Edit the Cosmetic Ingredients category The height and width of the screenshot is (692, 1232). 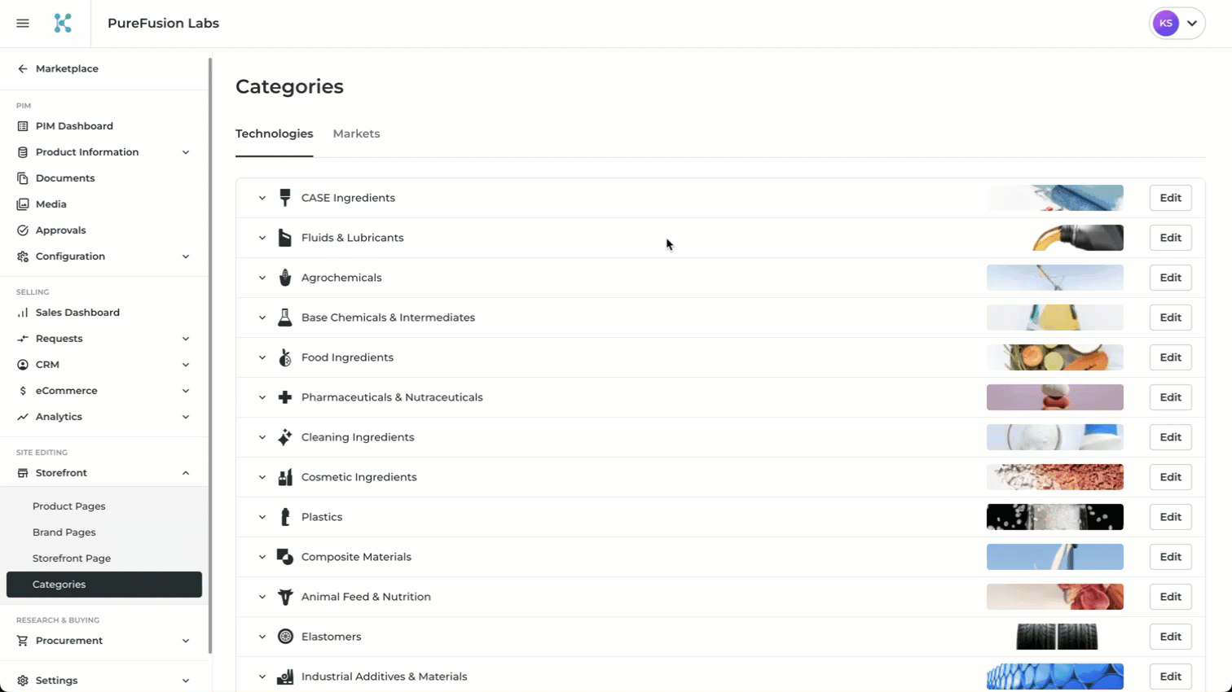[x=1171, y=477]
